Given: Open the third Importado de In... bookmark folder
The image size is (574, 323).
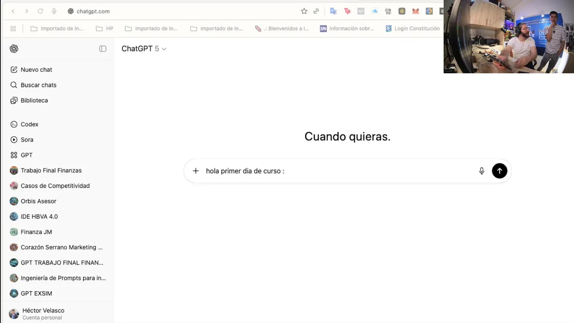Looking at the screenshot, I should click(217, 28).
